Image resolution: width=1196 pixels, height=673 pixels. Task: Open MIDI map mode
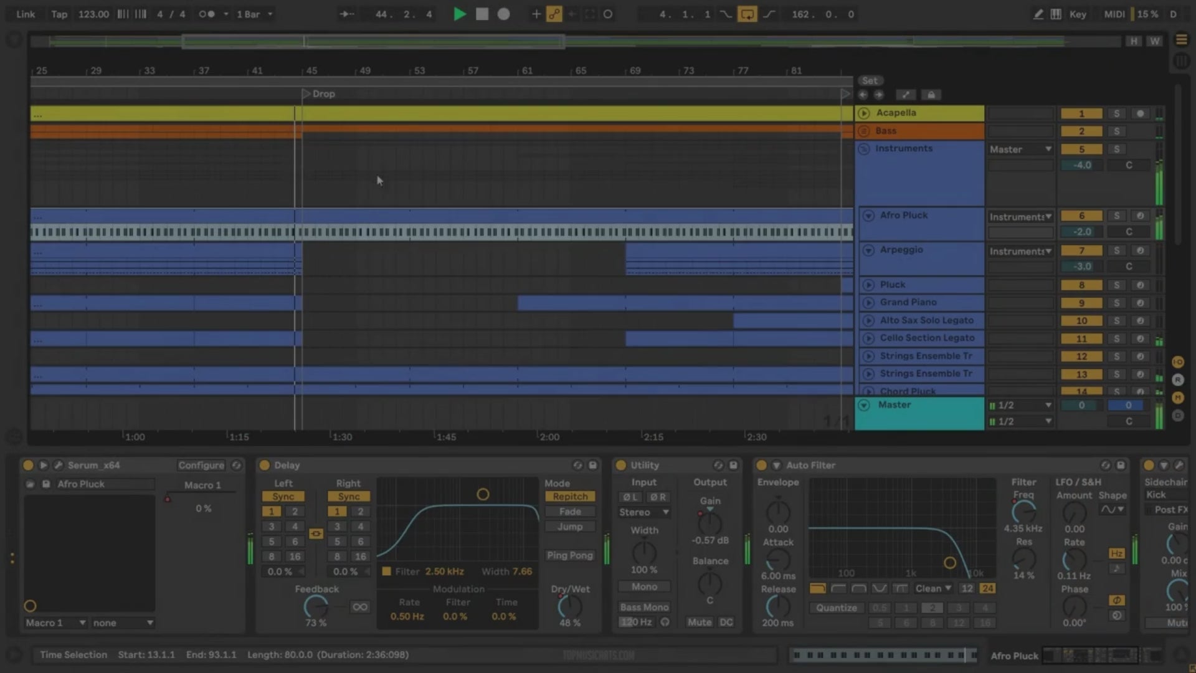[1114, 14]
